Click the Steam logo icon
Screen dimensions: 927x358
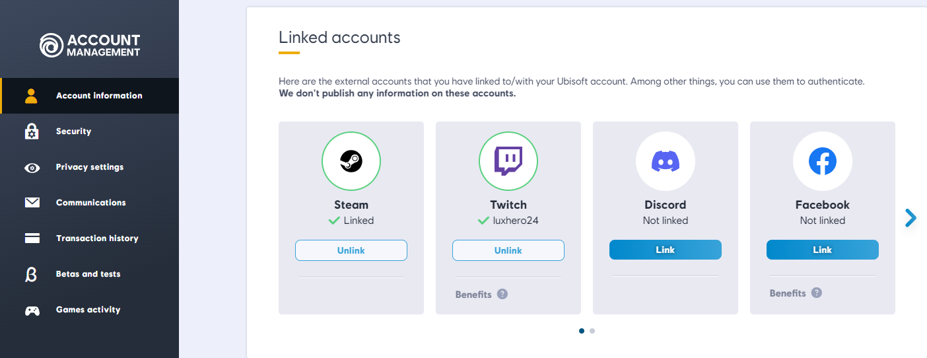click(351, 161)
